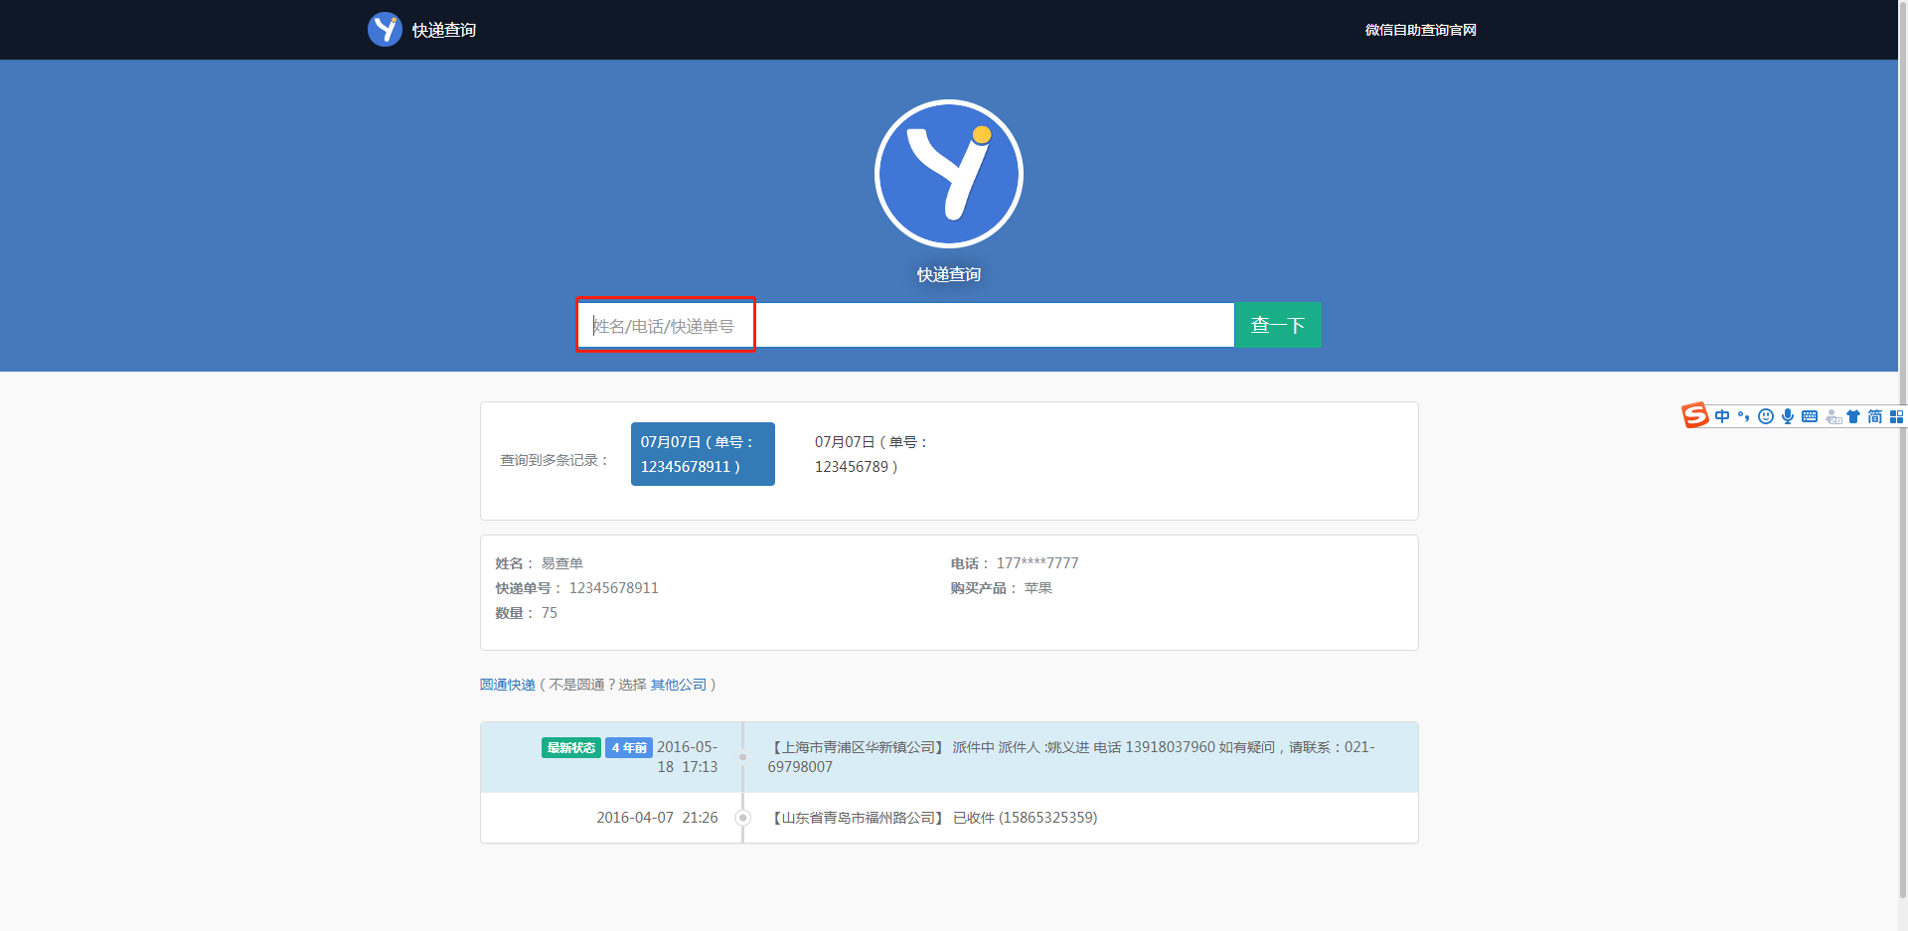The height and width of the screenshot is (931, 1908).
Task: Click the small logo in top navigation bar
Action: (x=385, y=30)
